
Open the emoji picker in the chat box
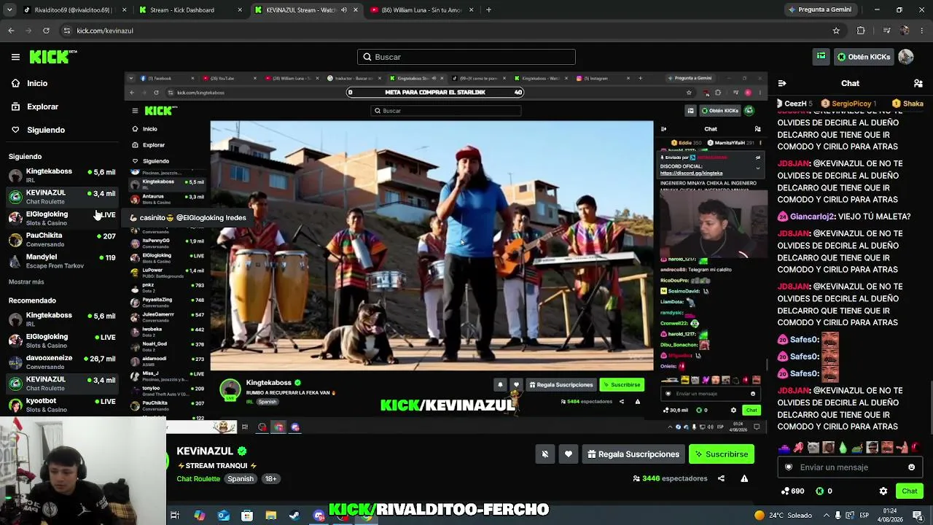click(911, 467)
